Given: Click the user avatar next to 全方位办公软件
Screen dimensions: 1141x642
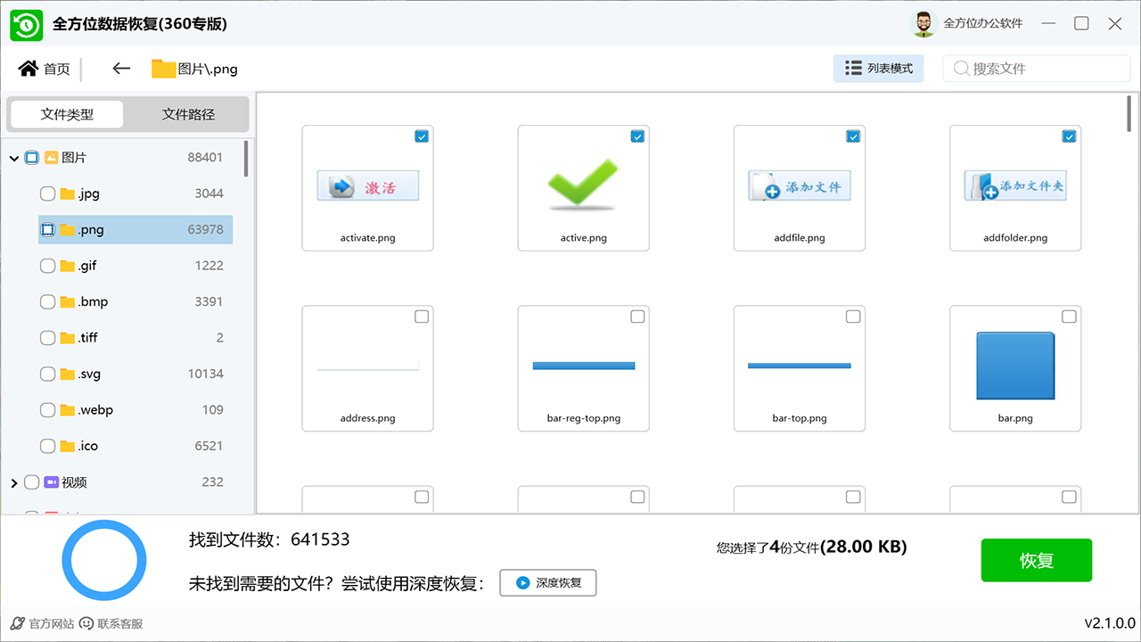Looking at the screenshot, I should 923,24.
